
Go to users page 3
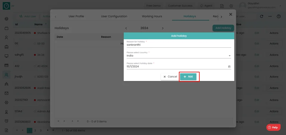pos(41,131)
